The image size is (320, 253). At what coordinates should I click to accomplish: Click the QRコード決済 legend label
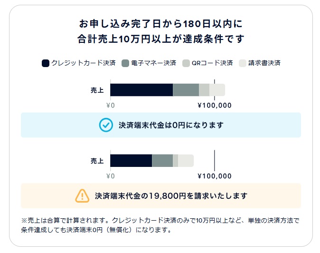(x=212, y=63)
